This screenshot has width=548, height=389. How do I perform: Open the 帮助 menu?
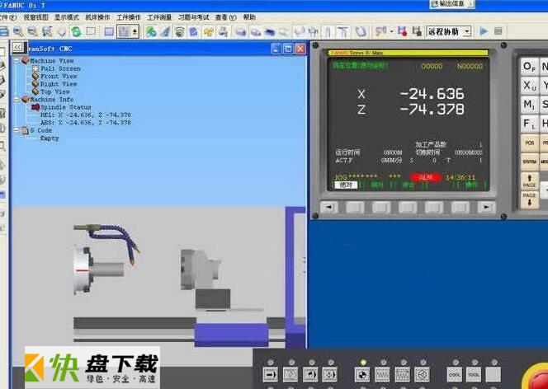coord(249,17)
